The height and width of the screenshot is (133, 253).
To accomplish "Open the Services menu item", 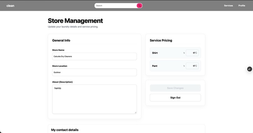I will pos(228,6).
